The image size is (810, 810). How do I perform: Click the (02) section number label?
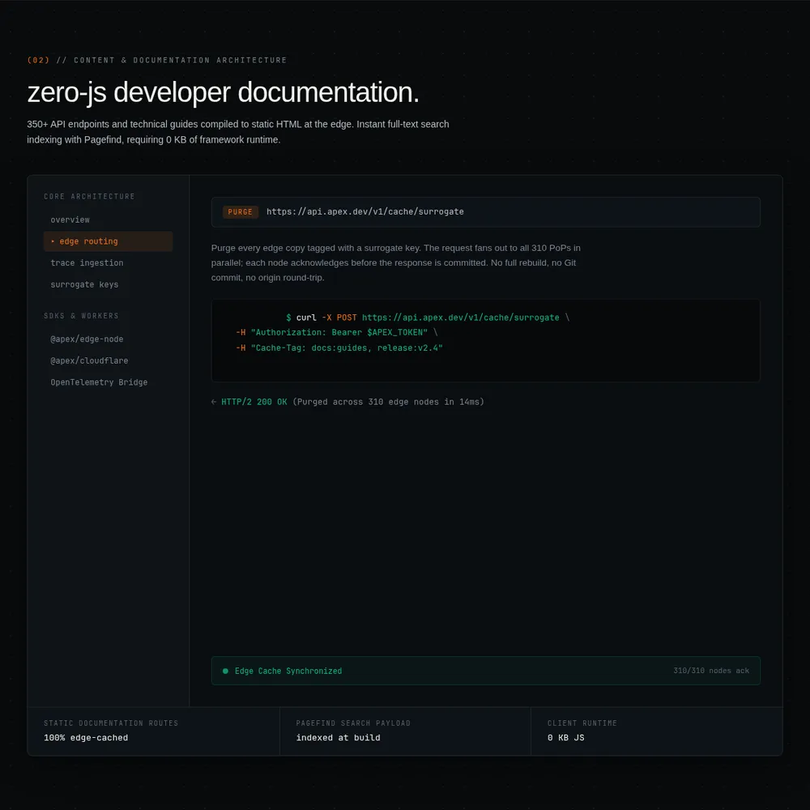[x=38, y=60]
